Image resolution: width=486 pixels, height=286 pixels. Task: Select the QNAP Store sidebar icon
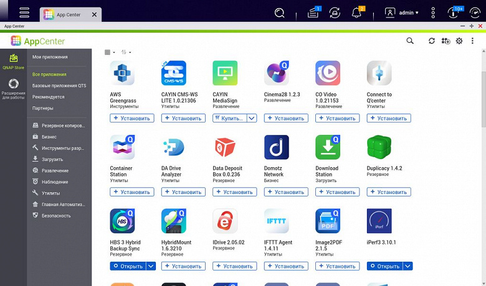click(13, 61)
